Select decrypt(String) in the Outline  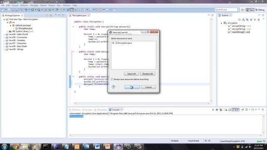point(240,29)
